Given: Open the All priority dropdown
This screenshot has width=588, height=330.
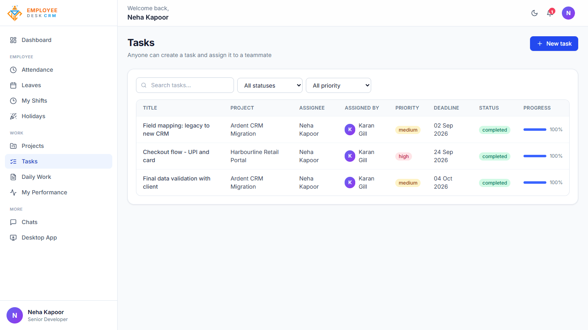Looking at the screenshot, I should 339,85.
